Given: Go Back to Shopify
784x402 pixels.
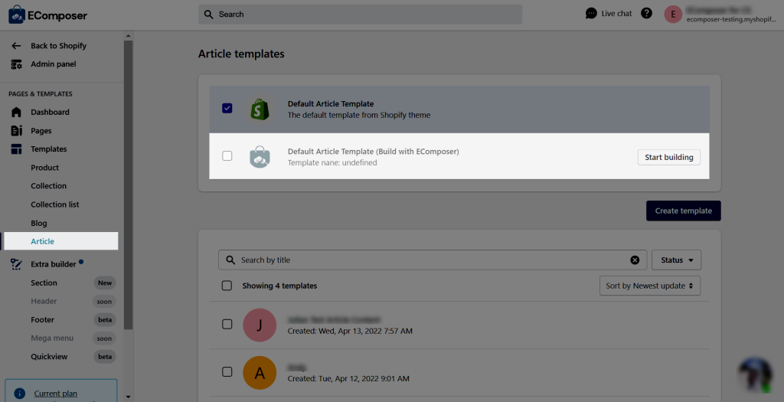Looking at the screenshot, I should pyautogui.click(x=58, y=45).
